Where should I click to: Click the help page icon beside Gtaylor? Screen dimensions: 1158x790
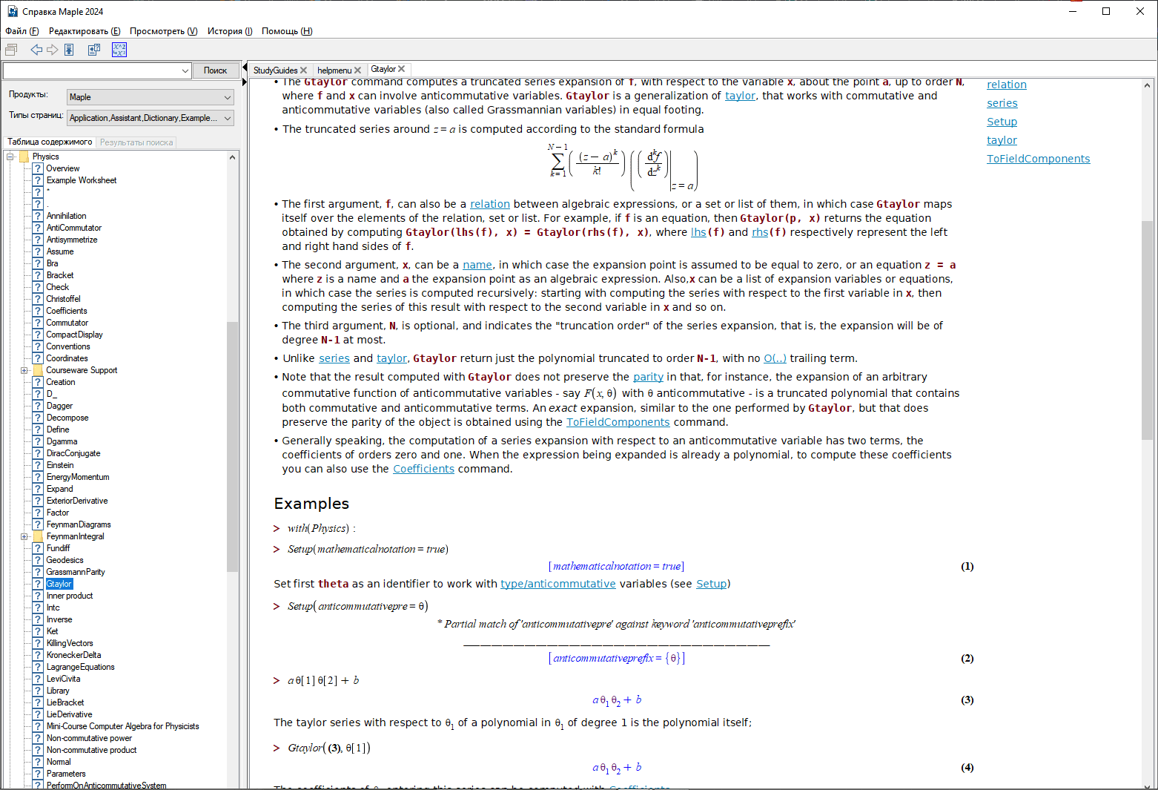tap(38, 584)
